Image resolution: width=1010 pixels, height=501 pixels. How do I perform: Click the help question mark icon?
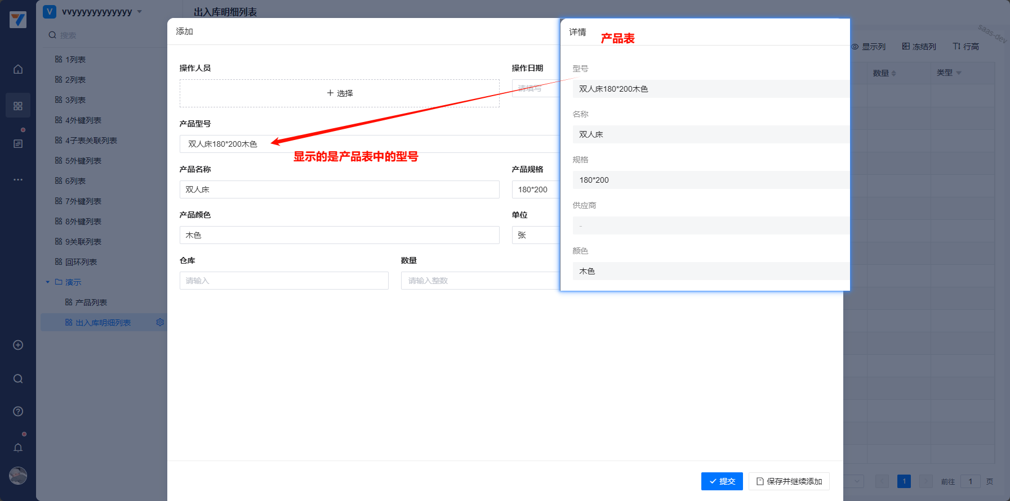click(x=18, y=412)
